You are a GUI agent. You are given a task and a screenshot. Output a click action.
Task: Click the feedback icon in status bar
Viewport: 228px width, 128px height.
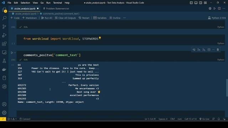click(x=213, y=119)
